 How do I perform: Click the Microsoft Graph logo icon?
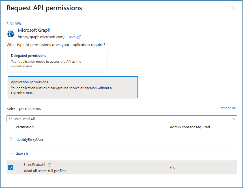(11, 34)
